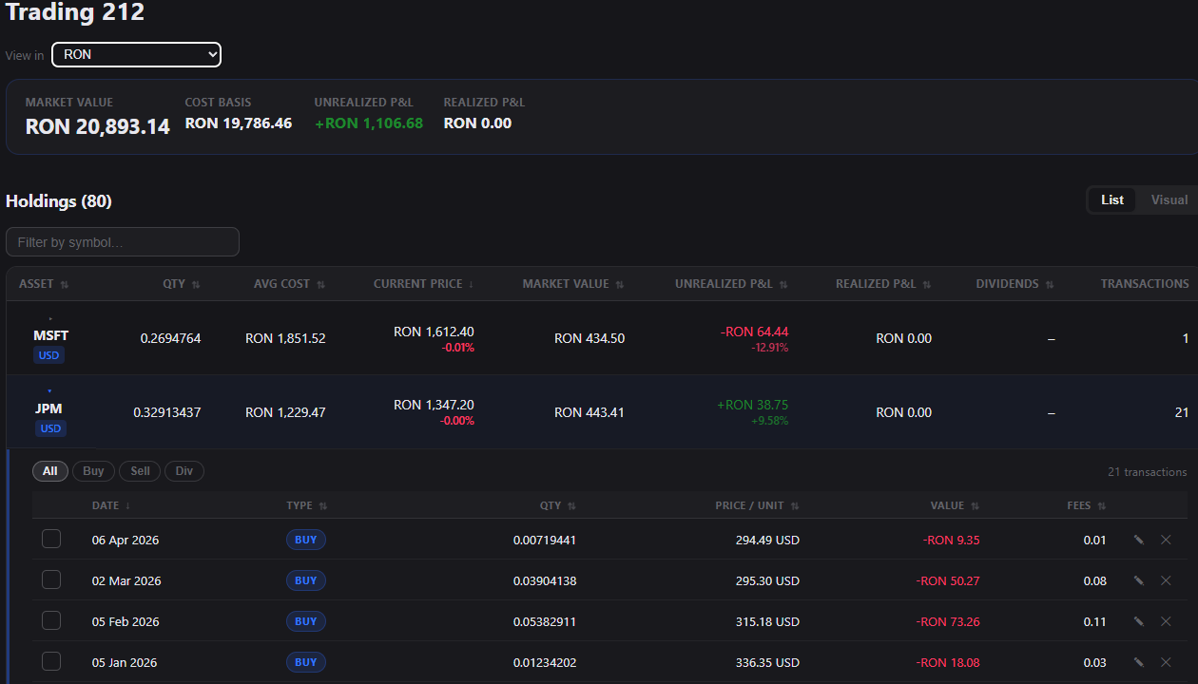Click MSFT market value RON 434.50
The height and width of the screenshot is (684, 1198).
(589, 338)
